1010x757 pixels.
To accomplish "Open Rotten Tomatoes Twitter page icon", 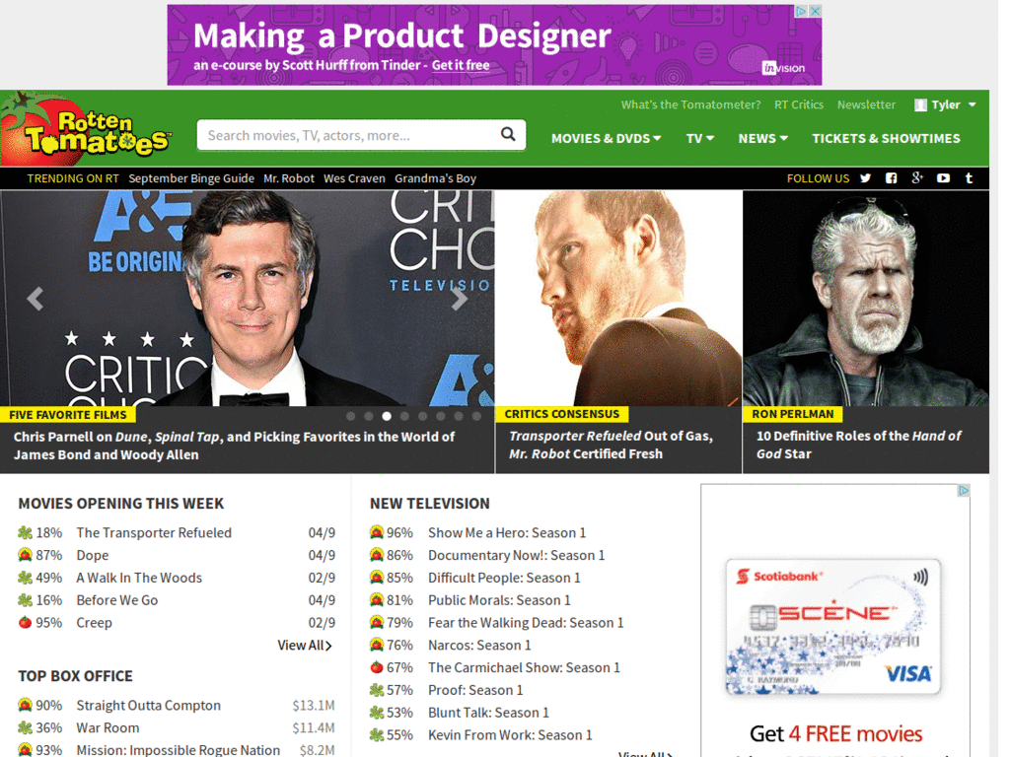I will tap(865, 178).
